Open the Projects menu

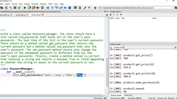[x=43, y=4]
